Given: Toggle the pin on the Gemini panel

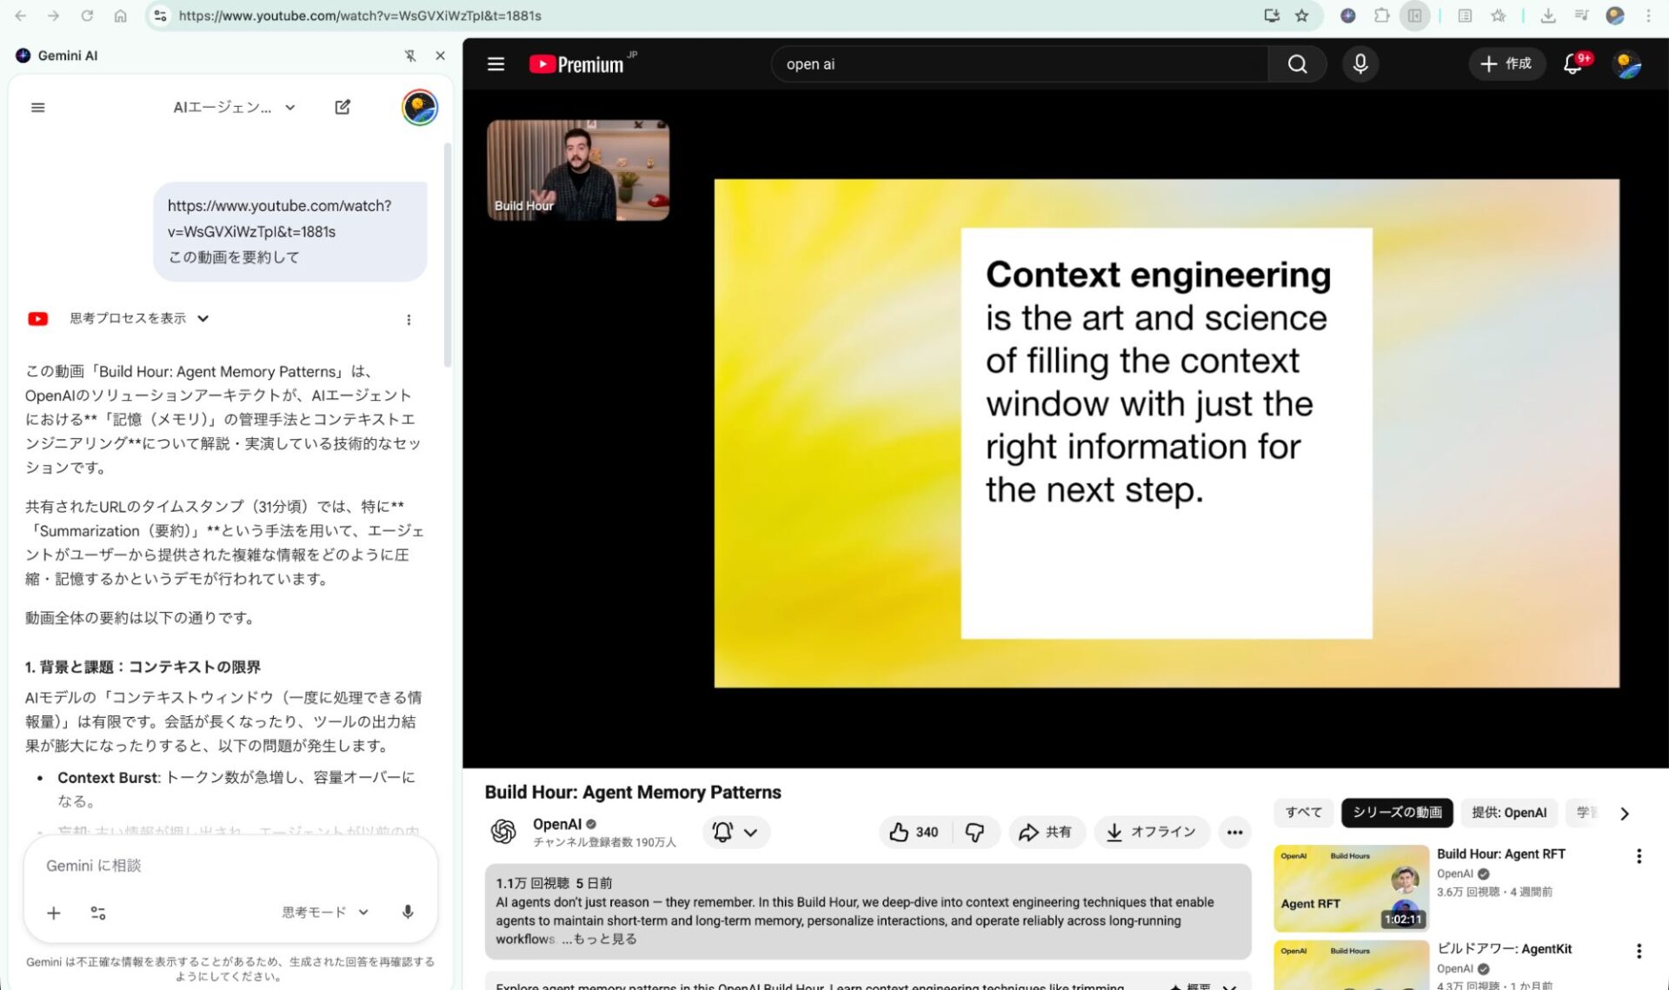Looking at the screenshot, I should [409, 55].
